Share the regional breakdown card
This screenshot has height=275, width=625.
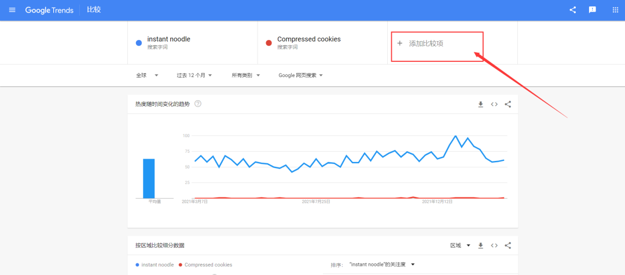tap(508, 245)
